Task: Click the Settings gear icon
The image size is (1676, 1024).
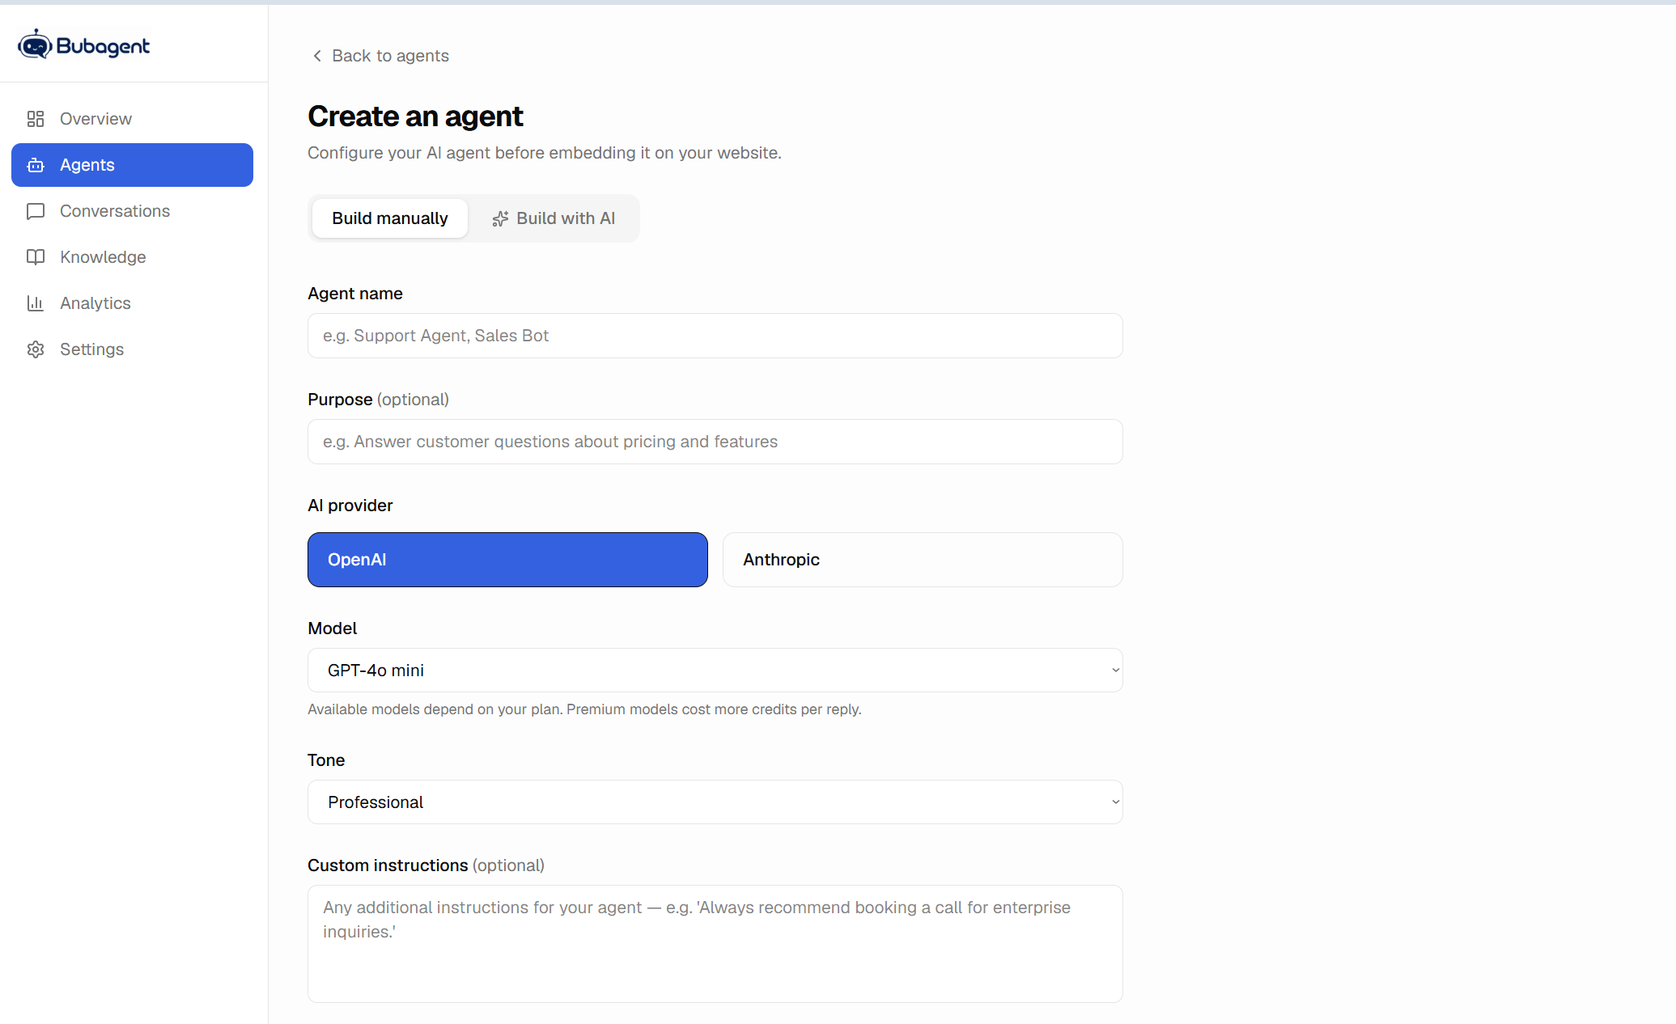Action: pos(36,349)
